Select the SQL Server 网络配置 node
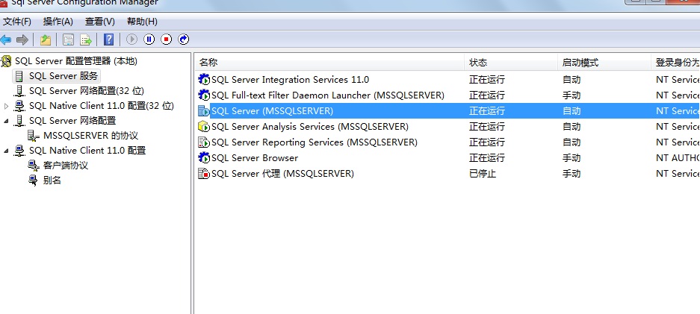Image resolution: width=700 pixels, height=314 pixels. coord(72,121)
